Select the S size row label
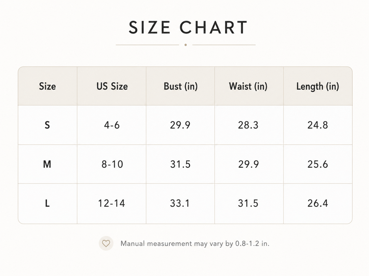Screen dimensions: 369x276 click(47, 125)
